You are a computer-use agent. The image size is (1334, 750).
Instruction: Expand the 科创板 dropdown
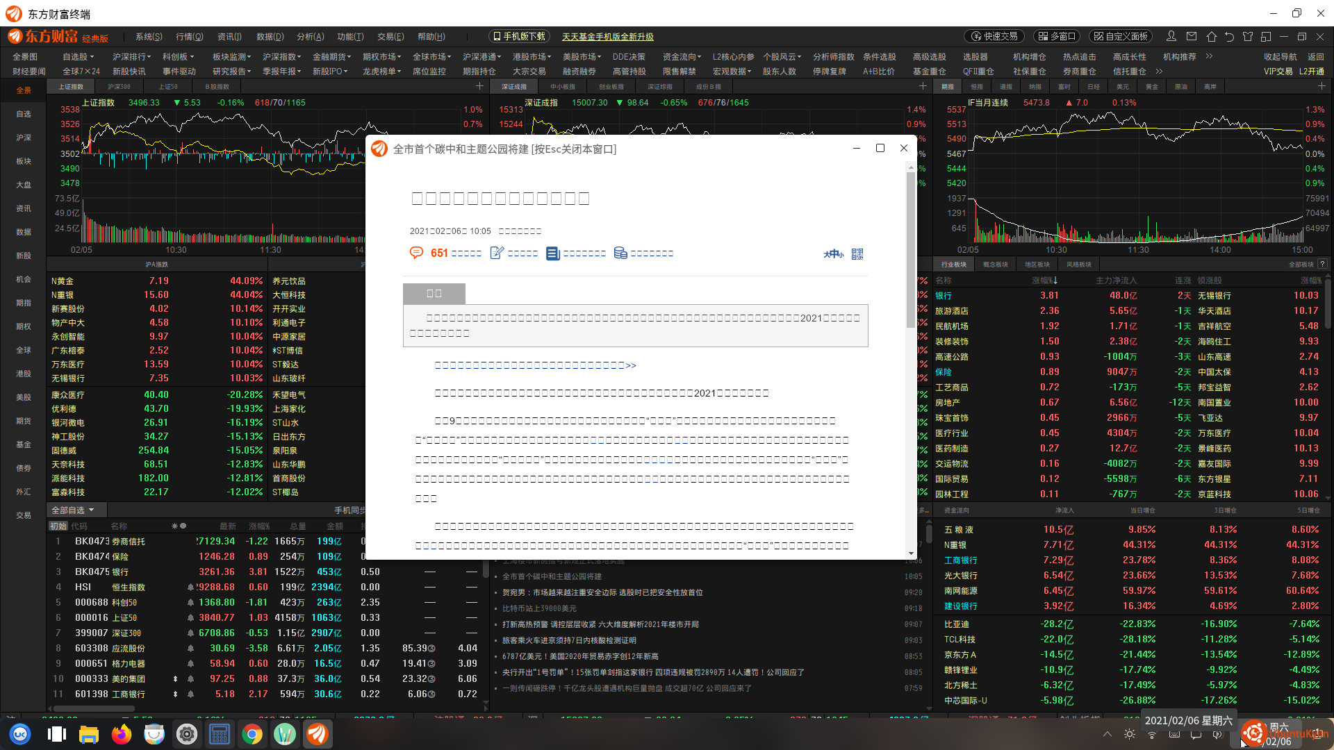coord(178,57)
